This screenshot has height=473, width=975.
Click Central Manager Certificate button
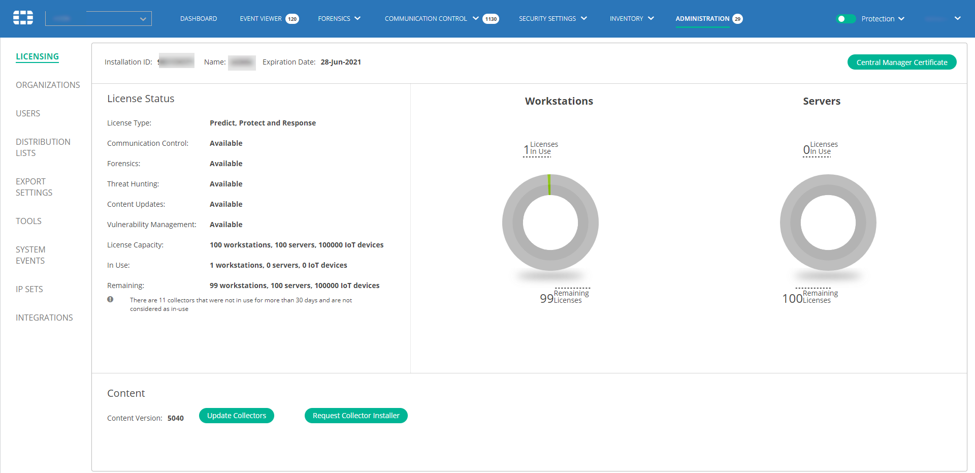coord(902,62)
